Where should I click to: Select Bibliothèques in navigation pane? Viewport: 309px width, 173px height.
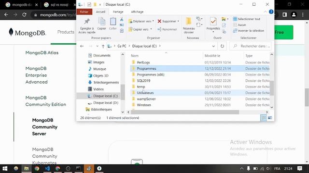click(98, 110)
